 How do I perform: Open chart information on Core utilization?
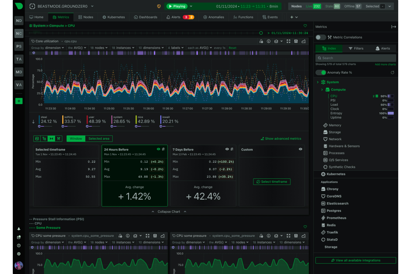coord(269,41)
